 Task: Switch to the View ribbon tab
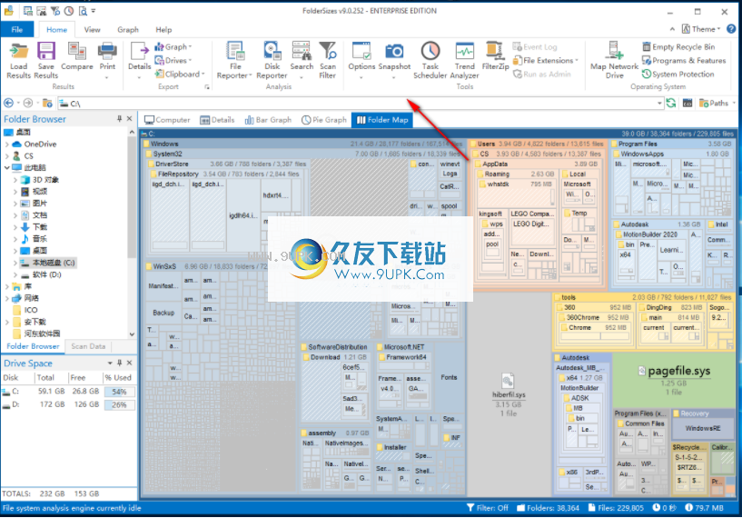point(92,29)
